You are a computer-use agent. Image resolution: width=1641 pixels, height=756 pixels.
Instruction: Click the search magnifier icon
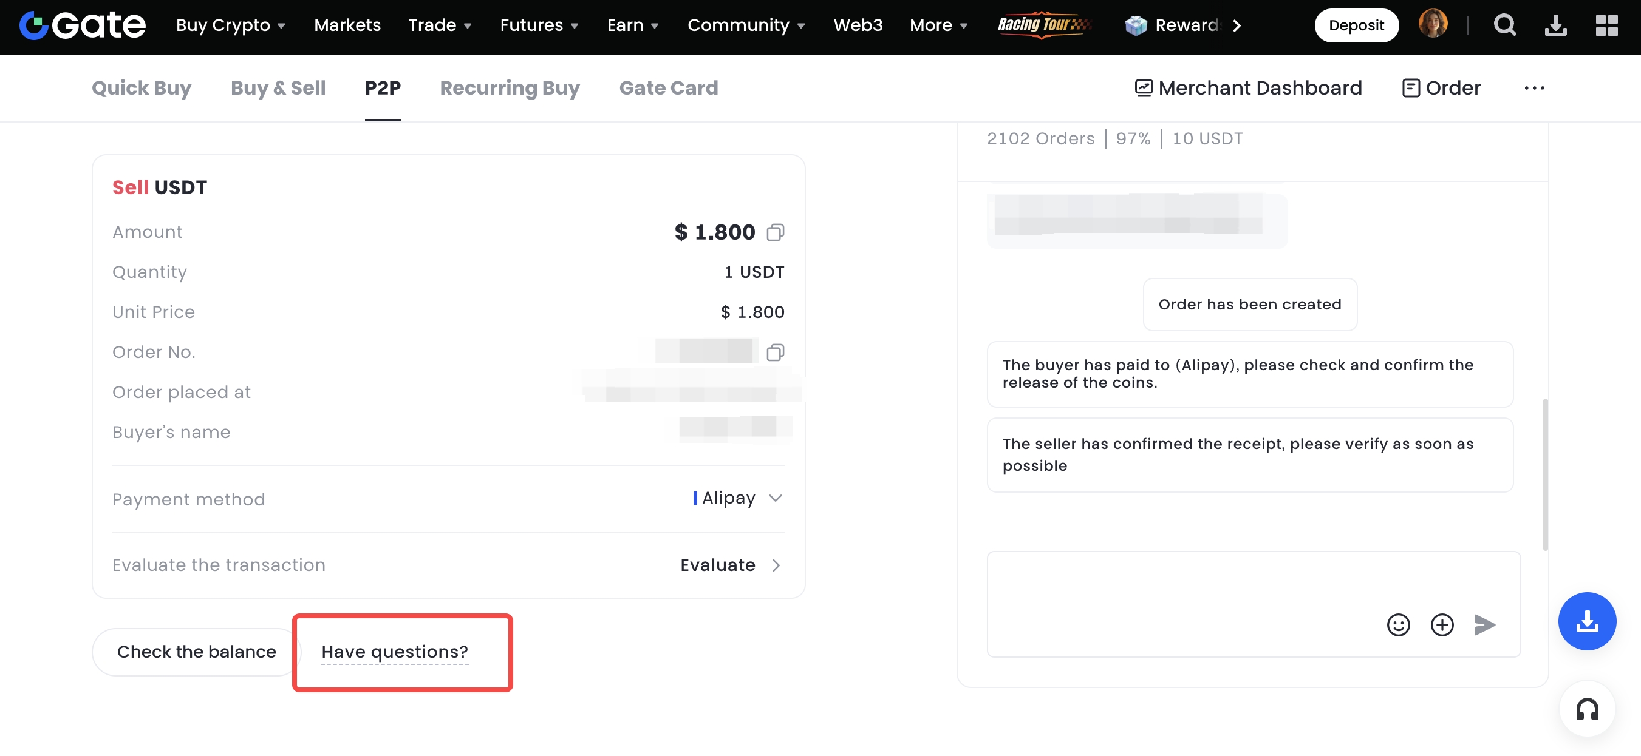click(1505, 25)
